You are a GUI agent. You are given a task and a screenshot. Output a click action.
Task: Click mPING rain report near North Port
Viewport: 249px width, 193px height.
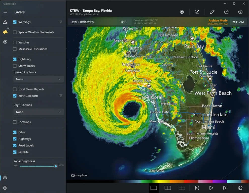[x=149, y=86]
